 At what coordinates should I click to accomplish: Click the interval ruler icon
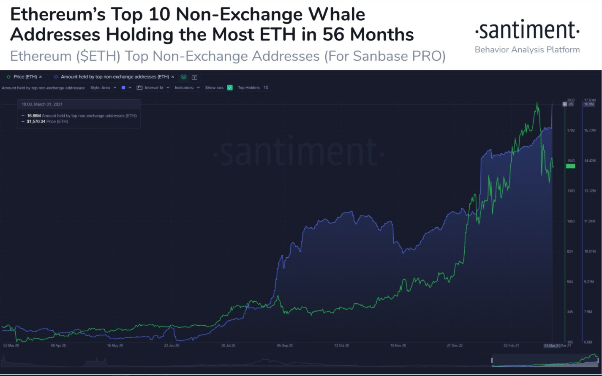[139, 87]
